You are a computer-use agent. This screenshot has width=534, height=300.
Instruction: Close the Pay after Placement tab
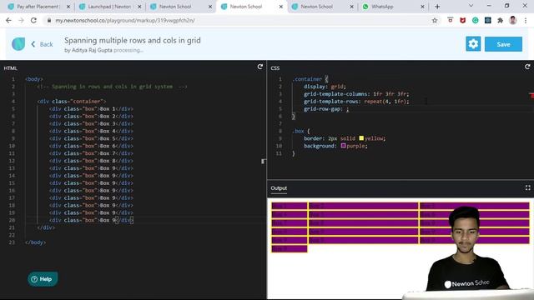pos(68,7)
